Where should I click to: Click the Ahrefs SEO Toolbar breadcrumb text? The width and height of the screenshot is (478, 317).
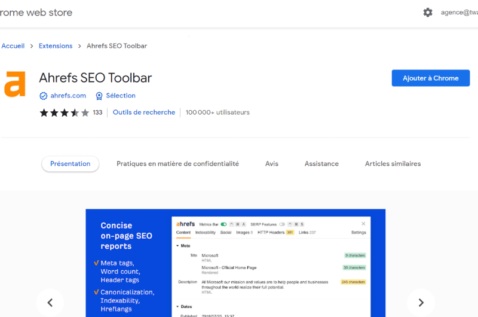(x=117, y=46)
